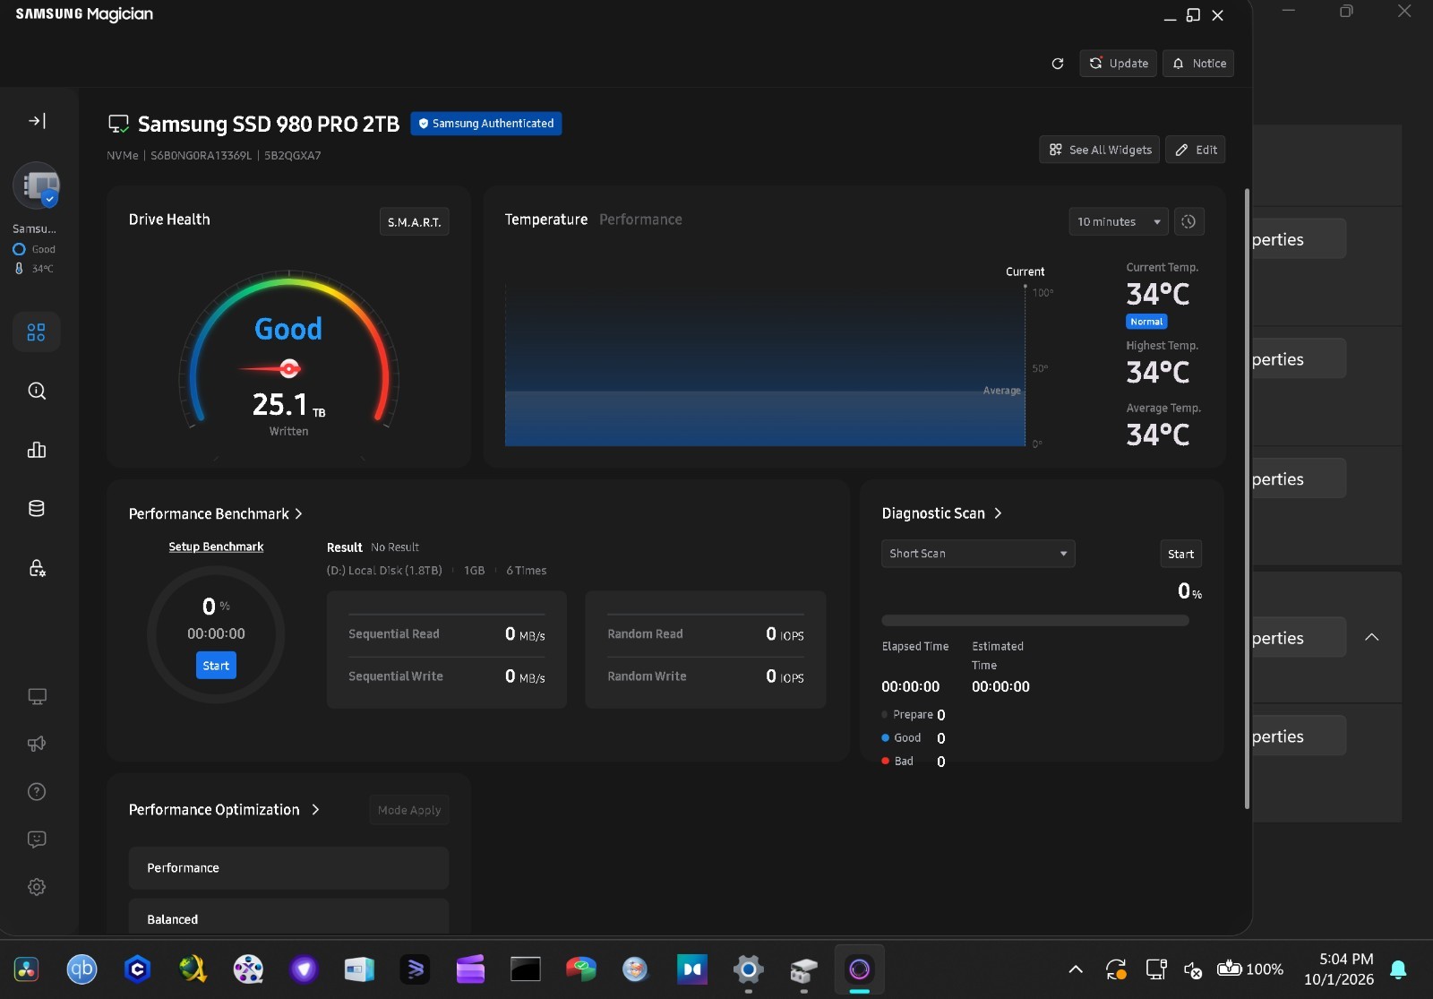Select the Samsung drive thumbnail in the sidebar
1433x999 pixels.
coord(37,185)
